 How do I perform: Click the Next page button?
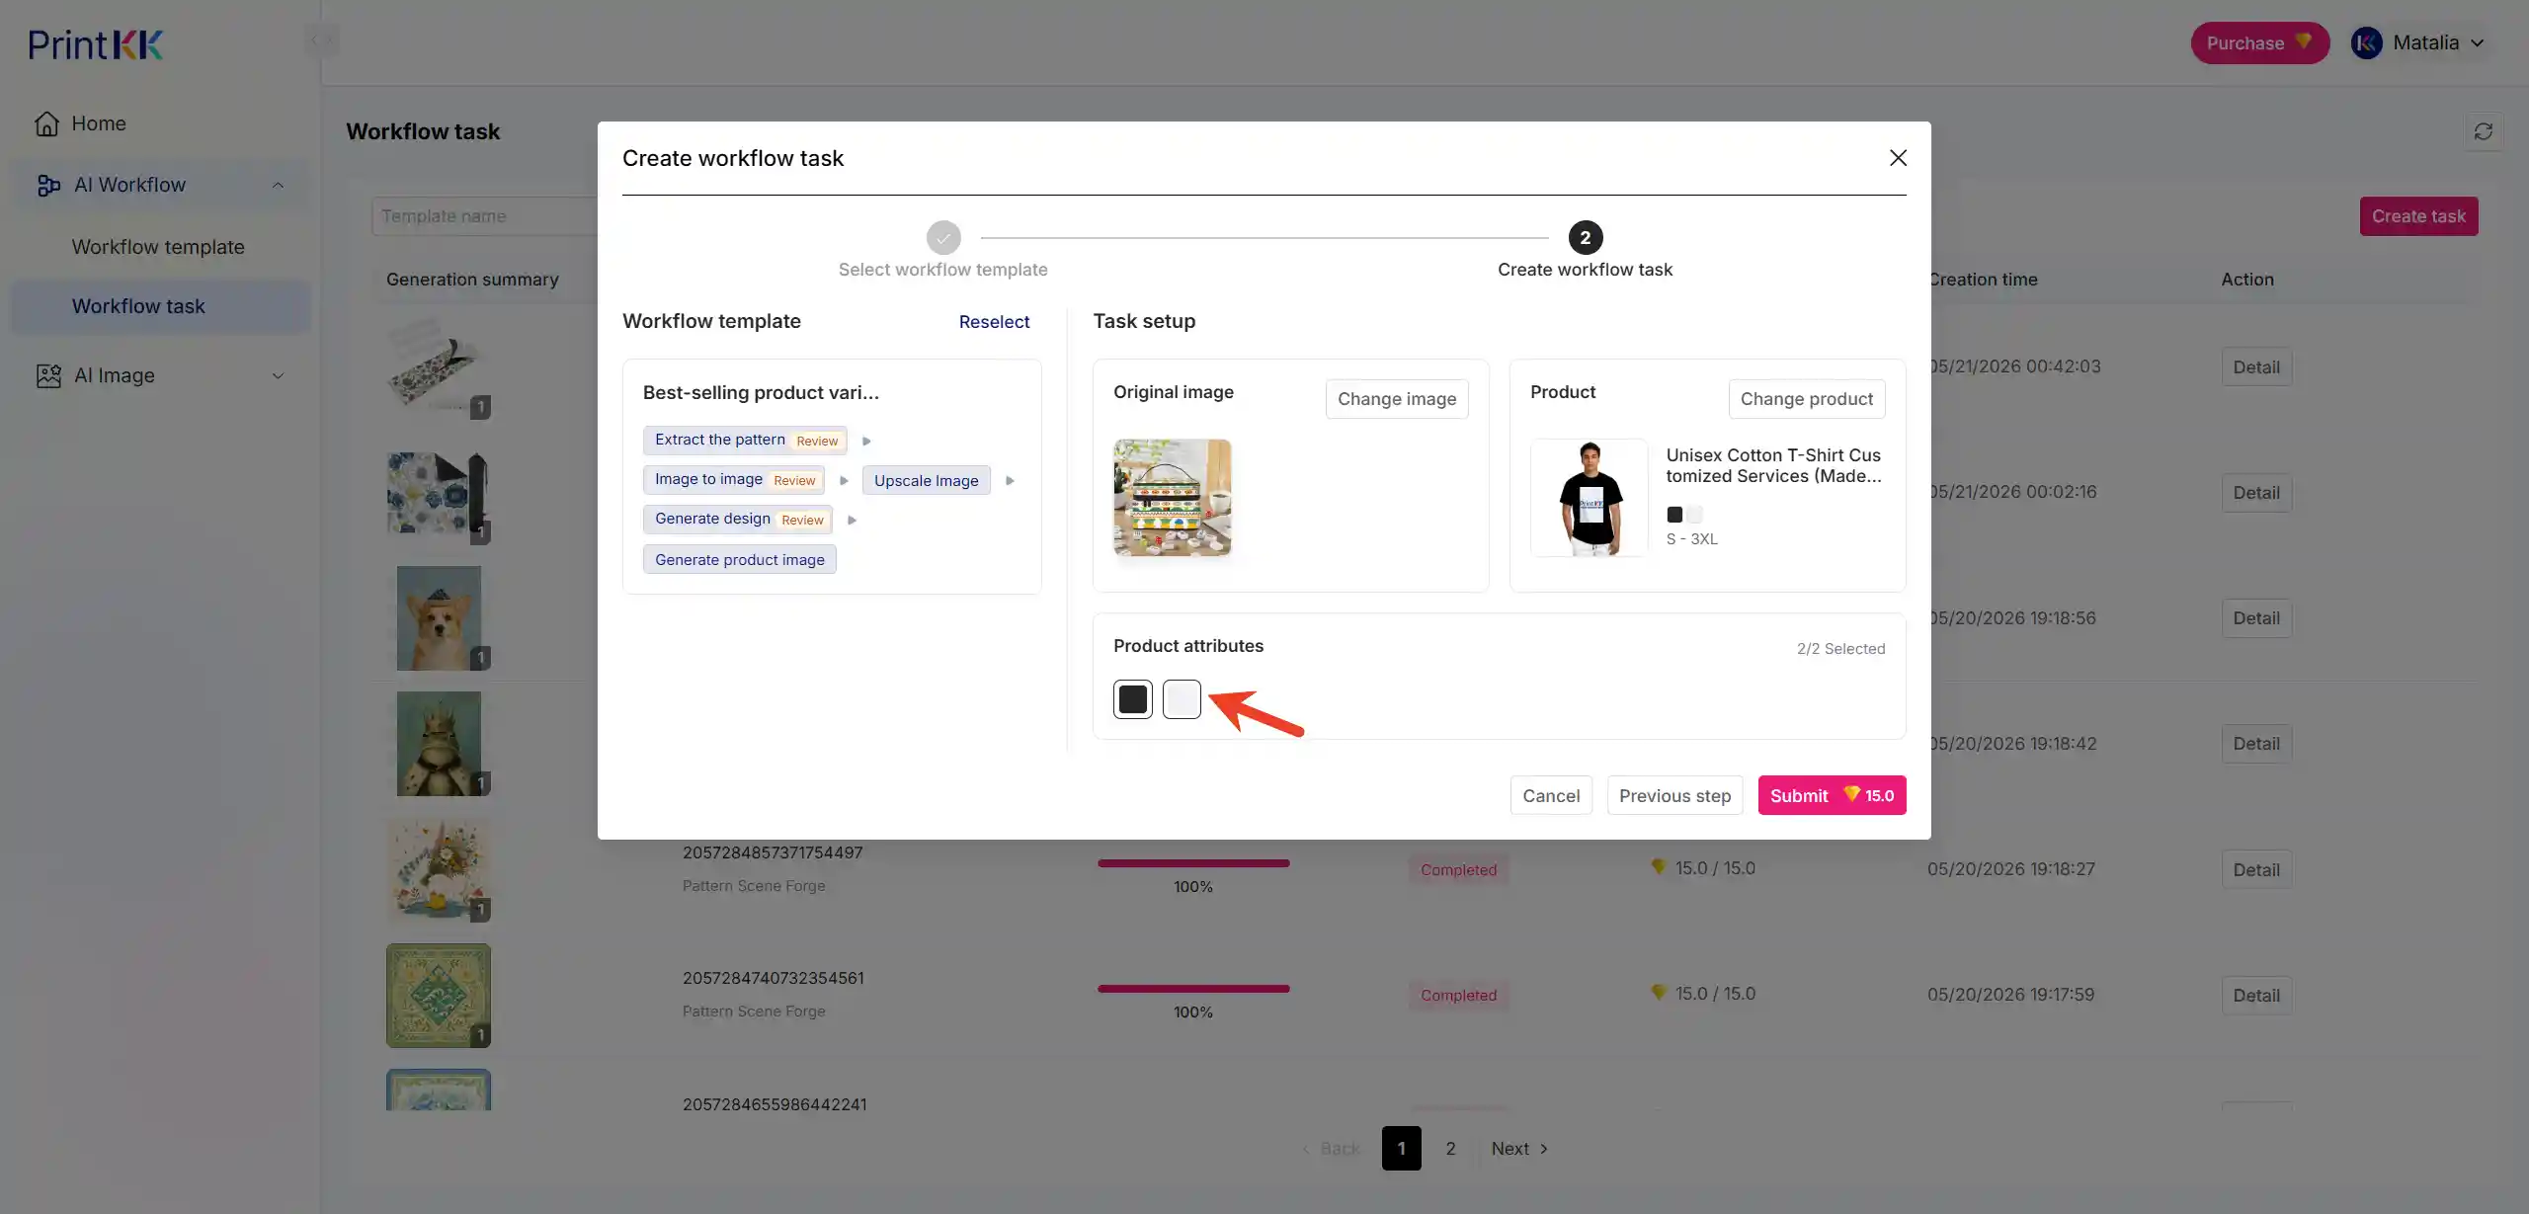(1519, 1149)
